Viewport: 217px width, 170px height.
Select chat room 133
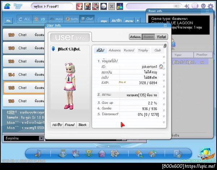(x=24, y=61)
